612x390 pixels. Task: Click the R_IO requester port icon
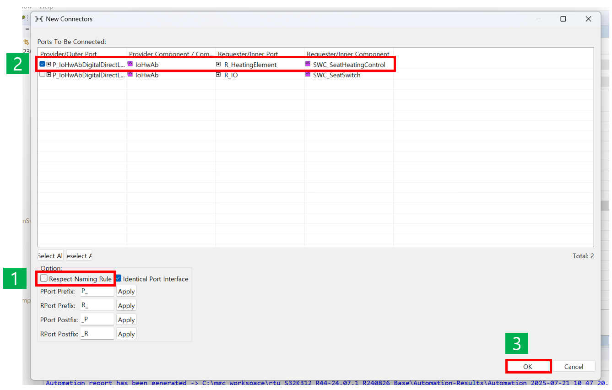(219, 75)
